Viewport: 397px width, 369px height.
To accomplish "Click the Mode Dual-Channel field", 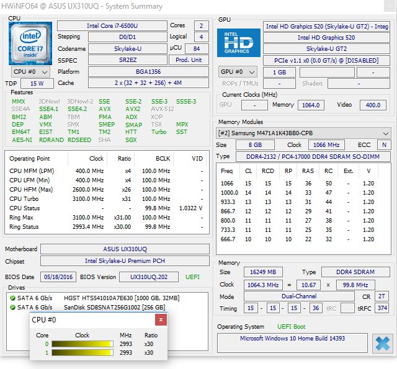I will coord(299,296).
